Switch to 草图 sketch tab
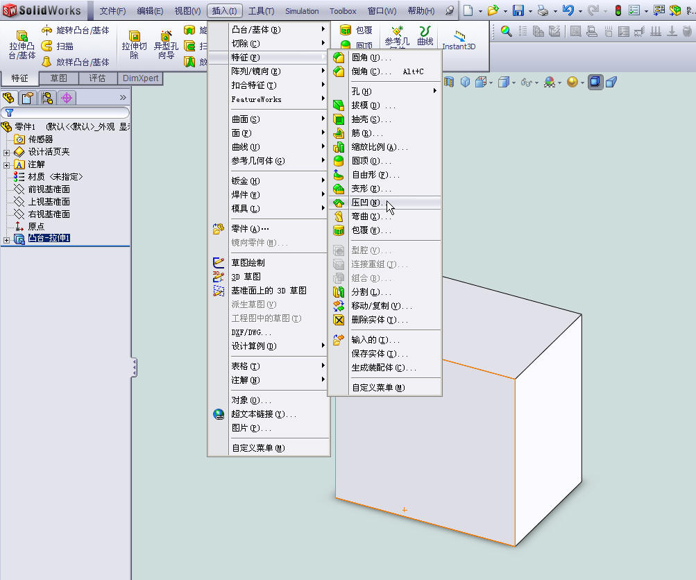This screenshot has width=696, height=580. click(58, 78)
